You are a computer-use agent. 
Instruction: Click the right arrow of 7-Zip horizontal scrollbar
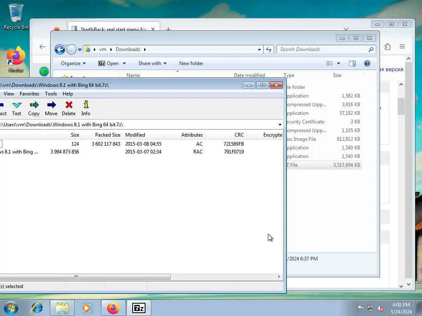(279, 276)
